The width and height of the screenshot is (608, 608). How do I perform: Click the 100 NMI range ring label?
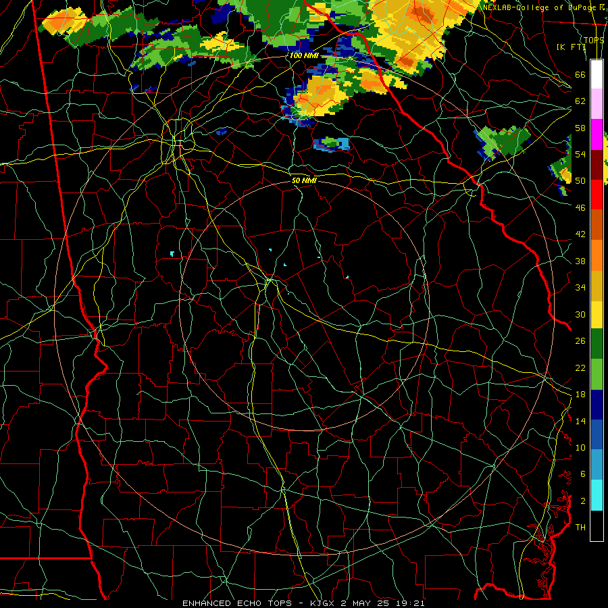[304, 55]
